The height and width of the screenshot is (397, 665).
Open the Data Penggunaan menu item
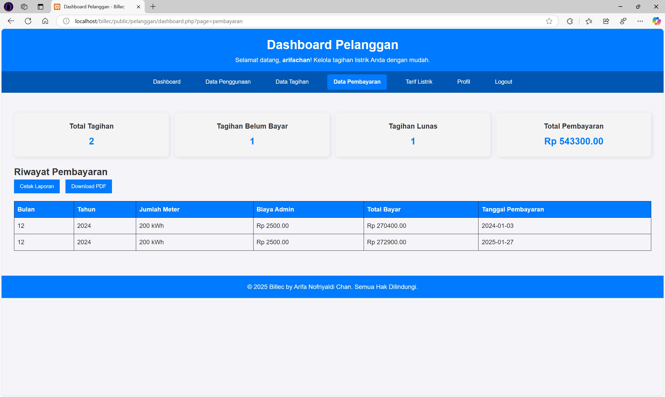228,82
